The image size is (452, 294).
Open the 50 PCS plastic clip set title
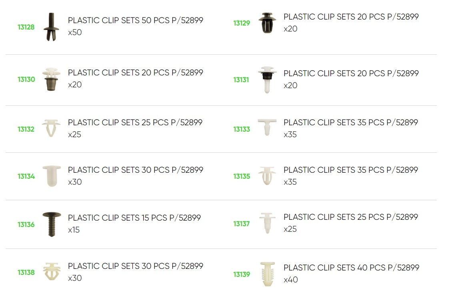coord(136,20)
